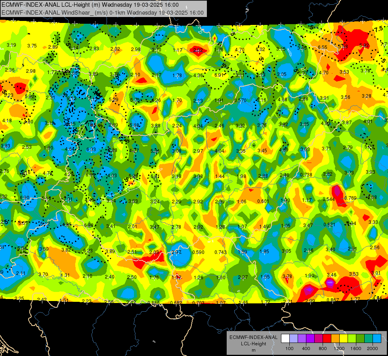
Task: Click the wind shear value 0.601
Action: click(263, 201)
